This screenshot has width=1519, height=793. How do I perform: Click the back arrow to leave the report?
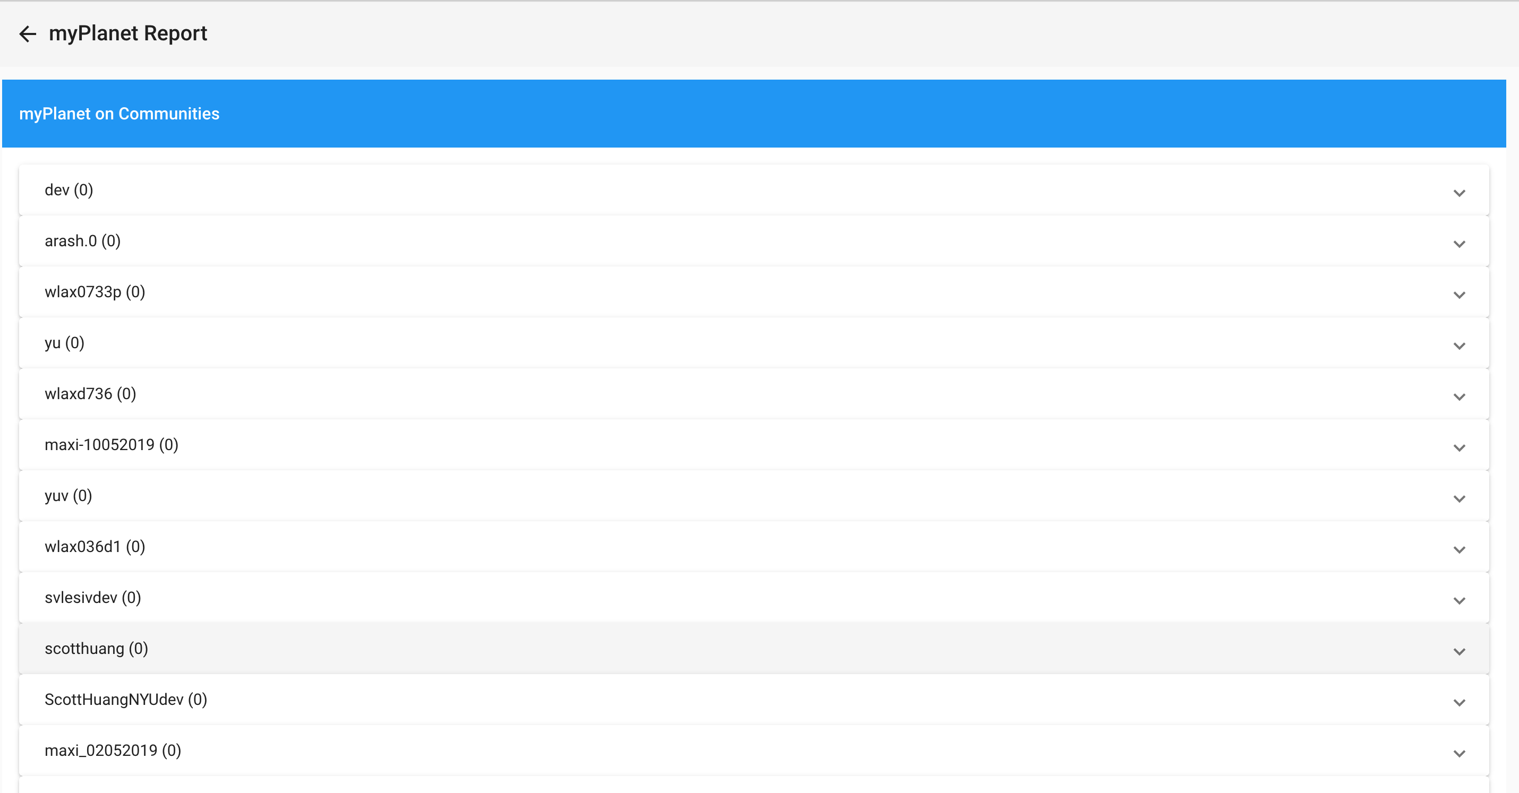point(28,33)
